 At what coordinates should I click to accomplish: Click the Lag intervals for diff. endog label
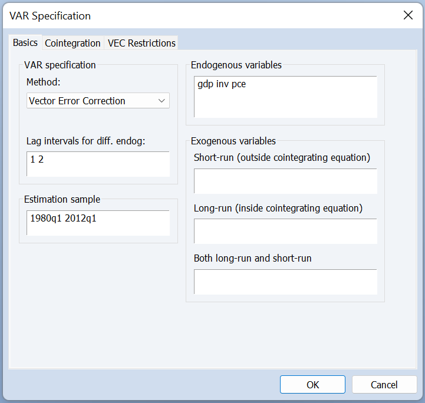pos(85,141)
